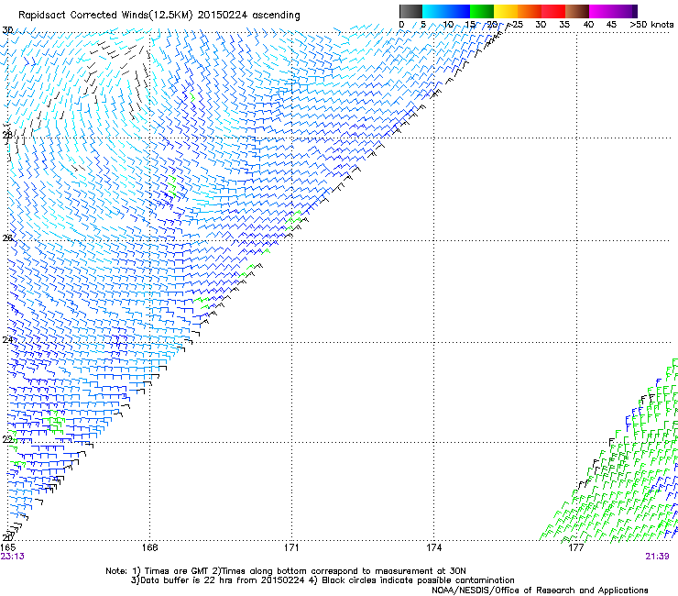This screenshot has height=596, width=678.
Task: Click the latitude label '22' on the left axis
Action: (7, 439)
